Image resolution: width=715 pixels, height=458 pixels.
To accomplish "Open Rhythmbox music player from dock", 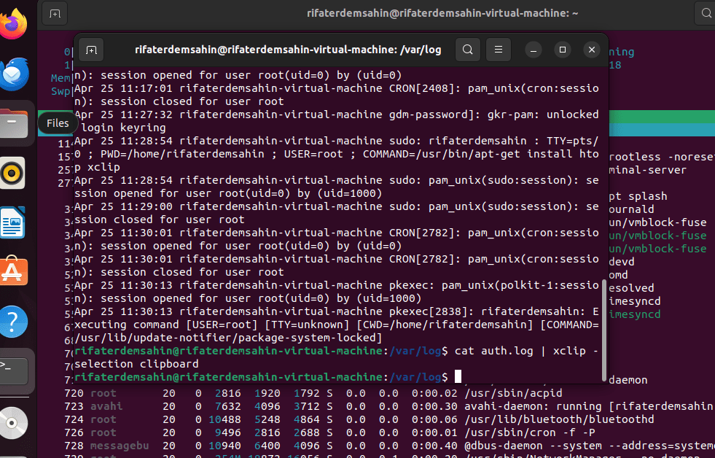I will 13,173.
